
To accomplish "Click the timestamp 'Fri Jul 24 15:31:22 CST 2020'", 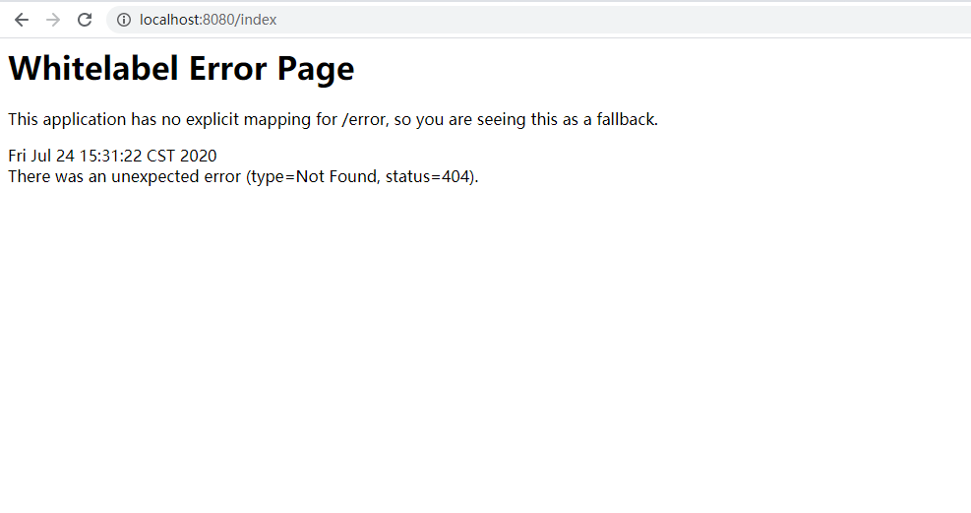I will point(112,156).
